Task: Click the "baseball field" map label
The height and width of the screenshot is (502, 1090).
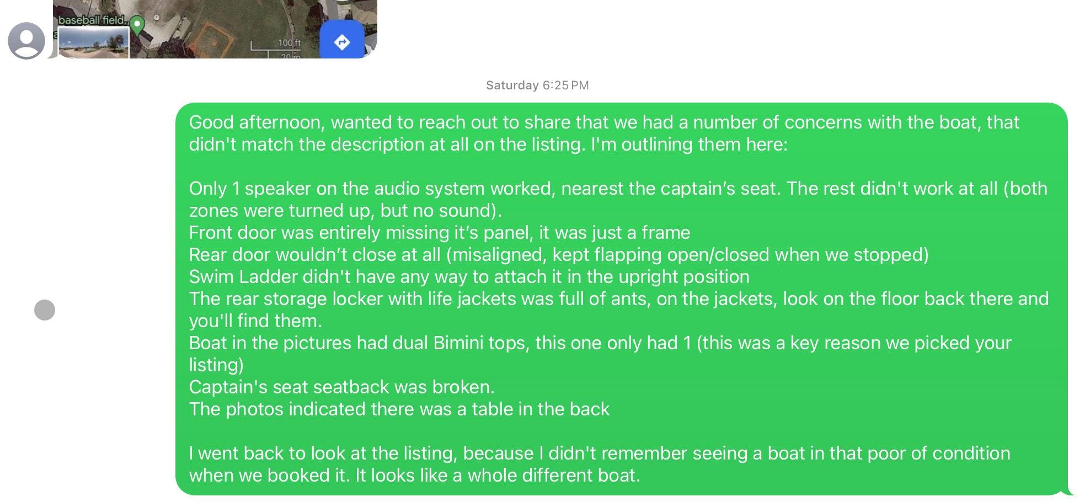Action: click(92, 20)
